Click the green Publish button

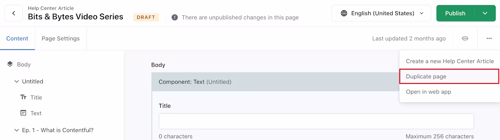coord(455,13)
